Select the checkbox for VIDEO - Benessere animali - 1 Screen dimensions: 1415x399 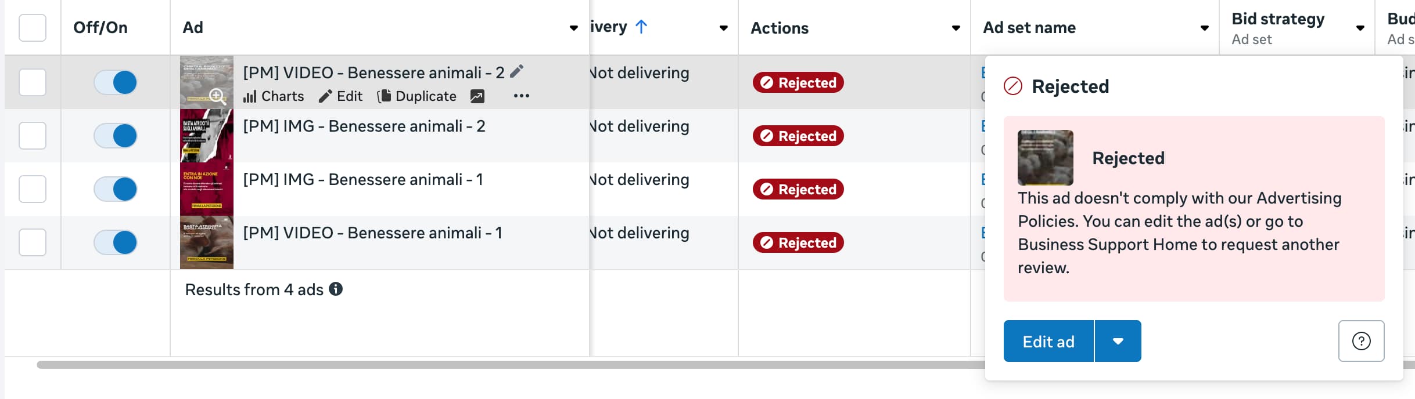[x=33, y=242]
